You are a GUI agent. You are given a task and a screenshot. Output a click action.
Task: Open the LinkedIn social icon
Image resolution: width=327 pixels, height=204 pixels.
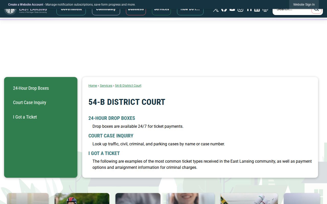257,10
